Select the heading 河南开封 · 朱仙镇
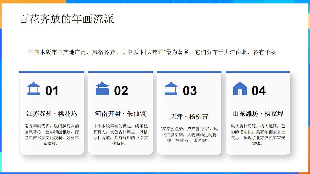310x174 pixels. point(120,114)
